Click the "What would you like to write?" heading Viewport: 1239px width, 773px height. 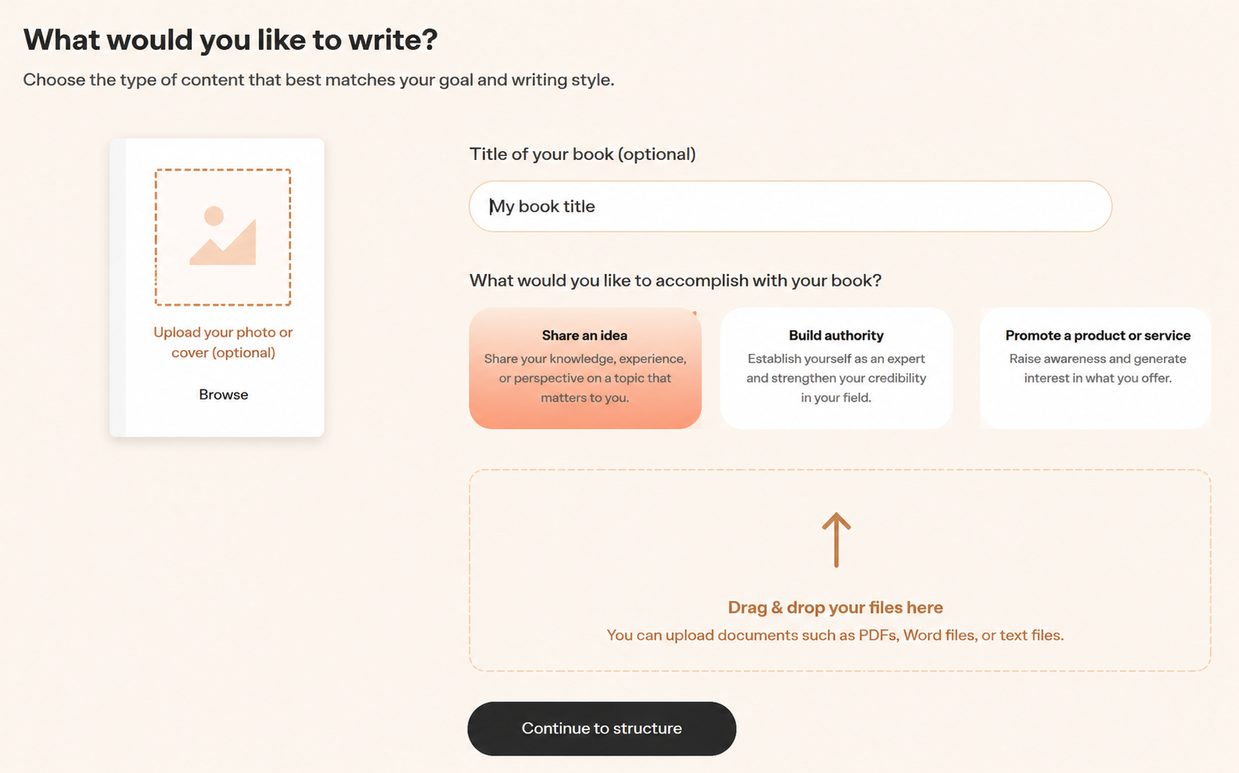click(231, 40)
